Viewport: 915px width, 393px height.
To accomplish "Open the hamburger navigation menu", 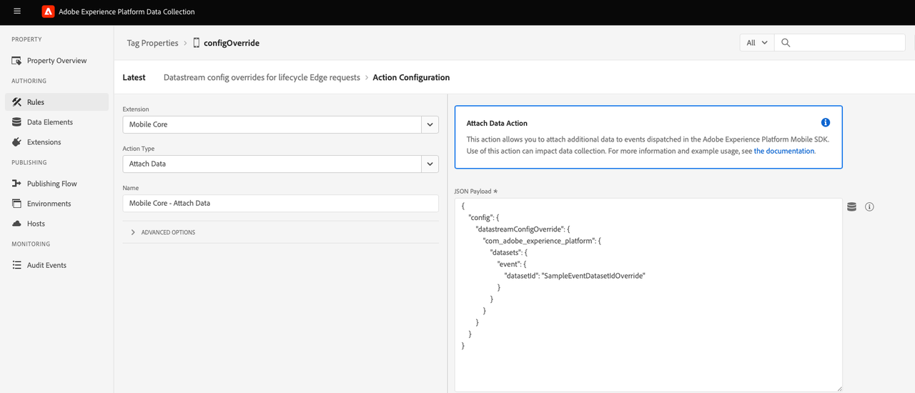I will pyautogui.click(x=17, y=11).
